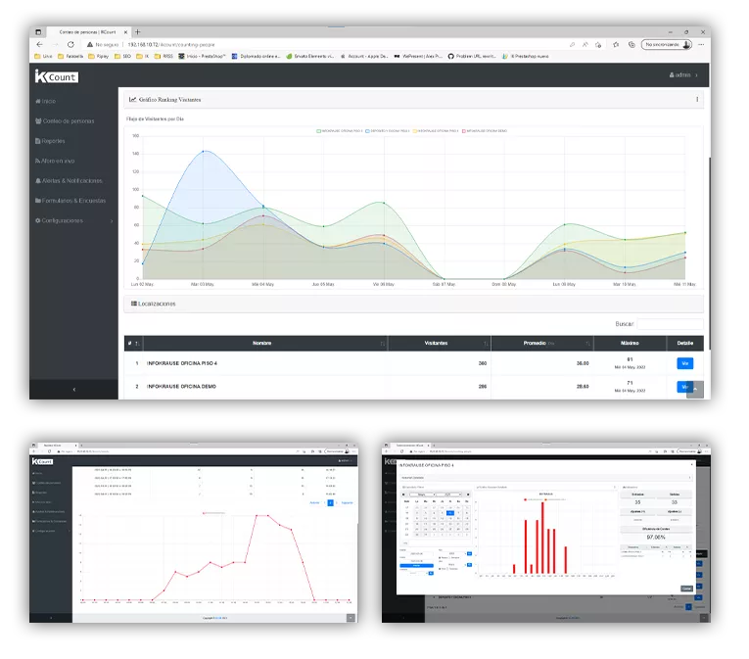Sort table by the Visitantes column

pyautogui.click(x=439, y=344)
